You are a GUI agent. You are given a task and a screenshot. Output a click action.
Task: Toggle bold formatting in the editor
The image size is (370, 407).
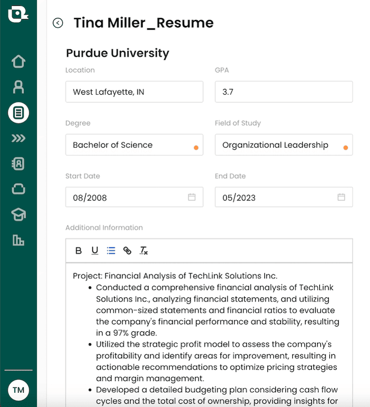78,251
